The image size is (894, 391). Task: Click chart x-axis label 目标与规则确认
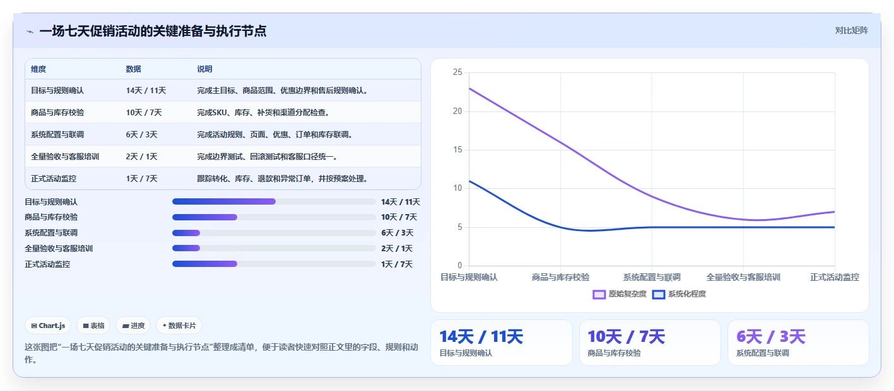tap(469, 277)
